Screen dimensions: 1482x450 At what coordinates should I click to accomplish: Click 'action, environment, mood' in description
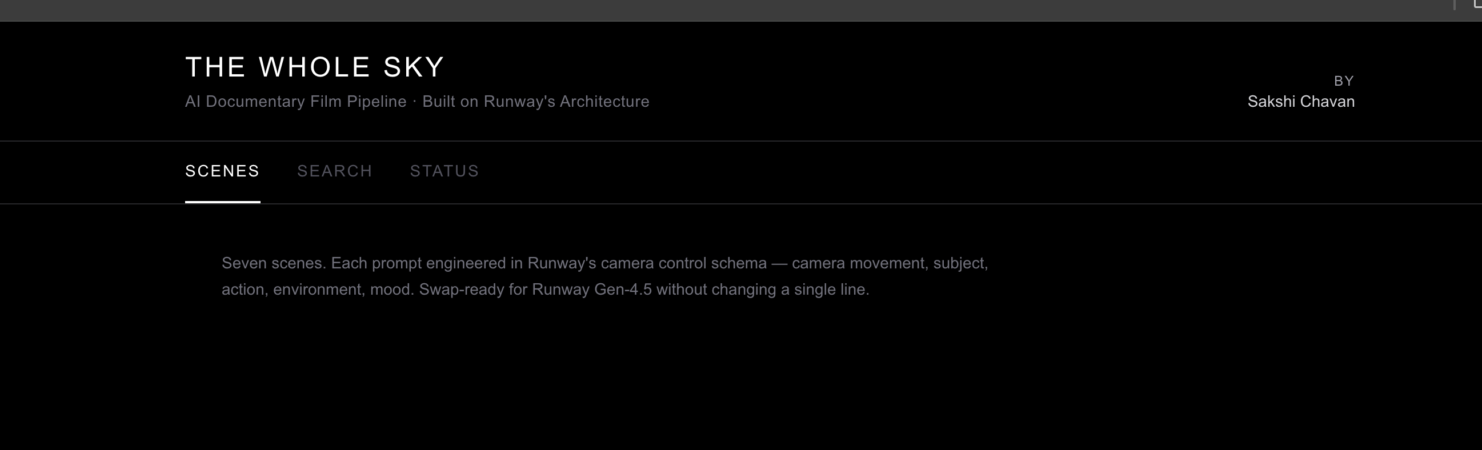pyautogui.click(x=317, y=290)
